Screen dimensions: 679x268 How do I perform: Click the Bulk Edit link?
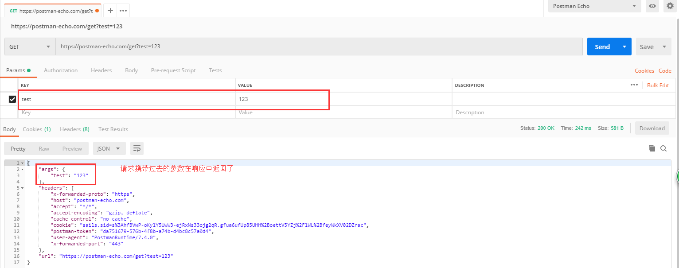658,85
